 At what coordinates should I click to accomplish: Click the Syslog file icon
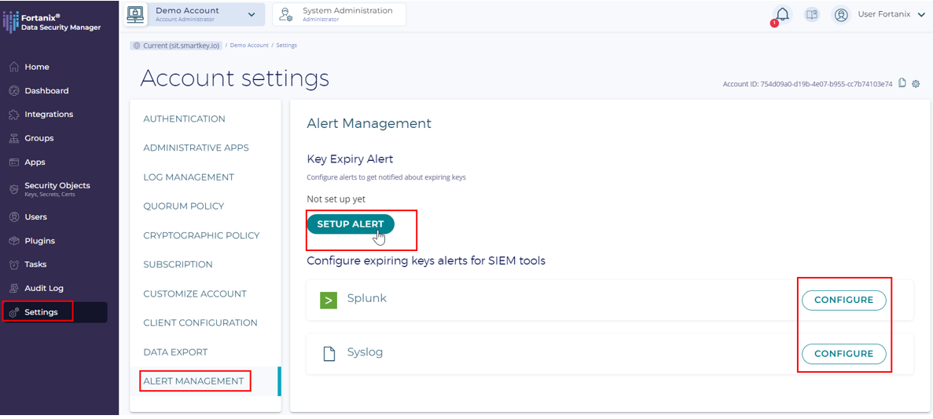point(329,353)
